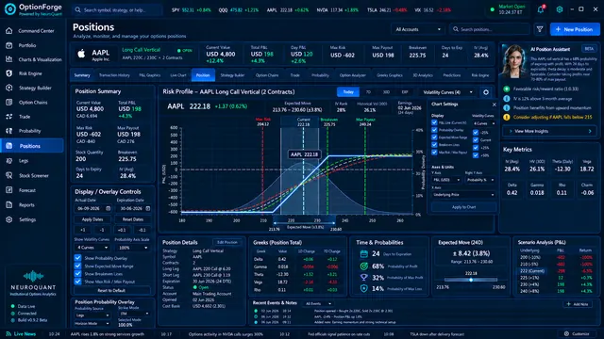This screenshot has height=339, width=604.
Task: Open Right Y Axis Probability % dropdown
Action: 480,180
